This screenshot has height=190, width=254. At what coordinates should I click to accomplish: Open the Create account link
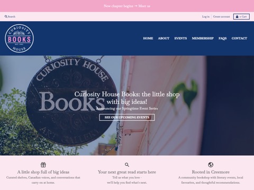pos(221,16)
